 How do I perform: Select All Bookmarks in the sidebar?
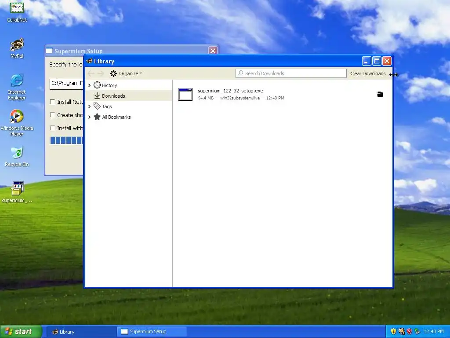(129, 117)
